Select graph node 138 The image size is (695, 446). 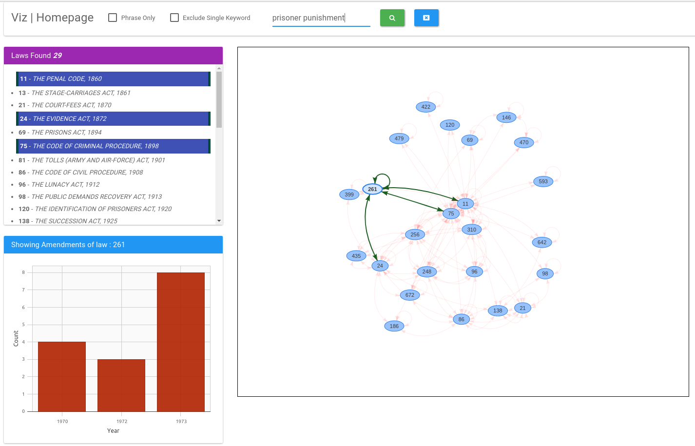coord(498,310)
